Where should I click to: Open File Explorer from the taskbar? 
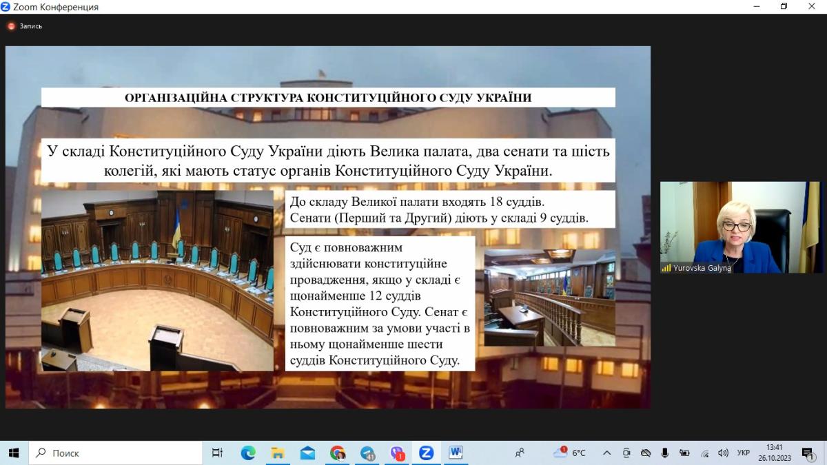point(278,453)
